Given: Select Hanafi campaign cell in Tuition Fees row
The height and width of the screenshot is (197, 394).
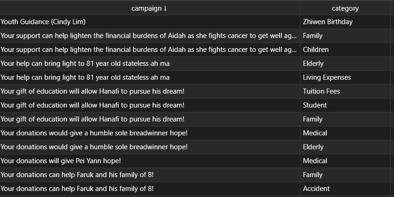Looking at the screenshot, I should click(150, 91).
